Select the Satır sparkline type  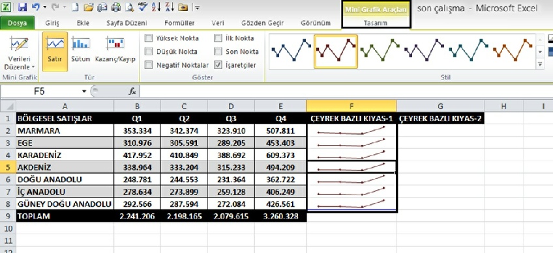click(x=55, y=52)
